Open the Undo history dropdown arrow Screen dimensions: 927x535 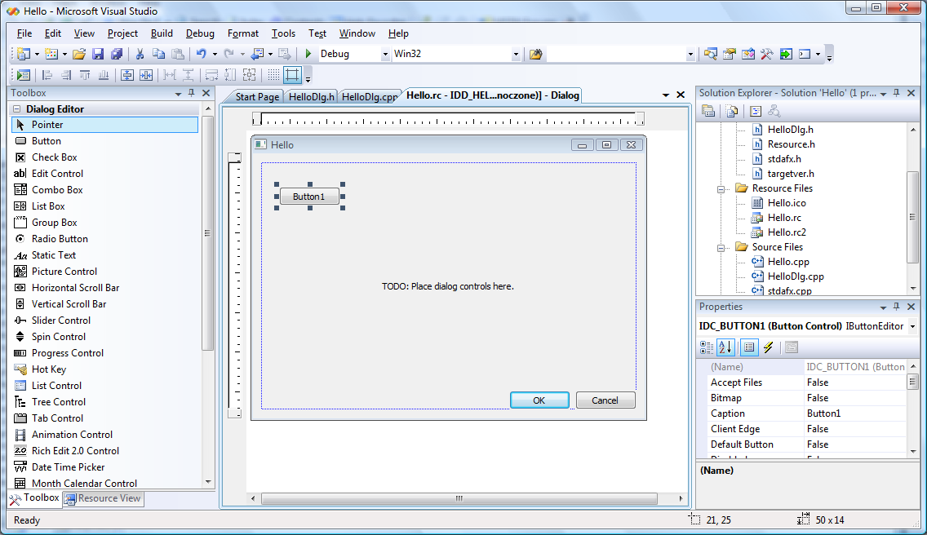tap(215, 55)
